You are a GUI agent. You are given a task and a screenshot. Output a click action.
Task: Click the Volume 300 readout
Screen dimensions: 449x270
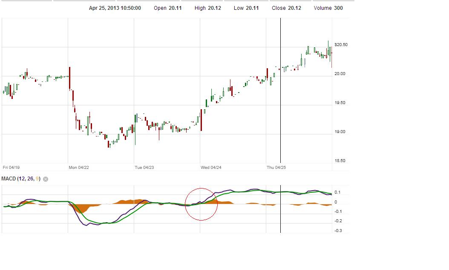click(x=328, y=8)
